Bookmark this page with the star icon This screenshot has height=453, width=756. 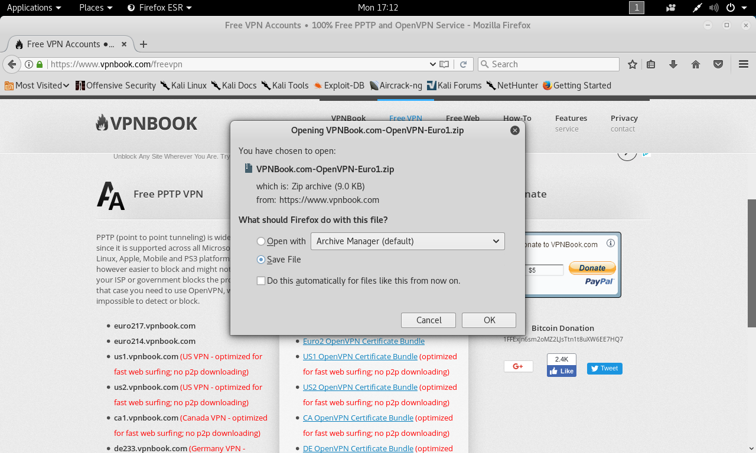[x=633, y=64]
